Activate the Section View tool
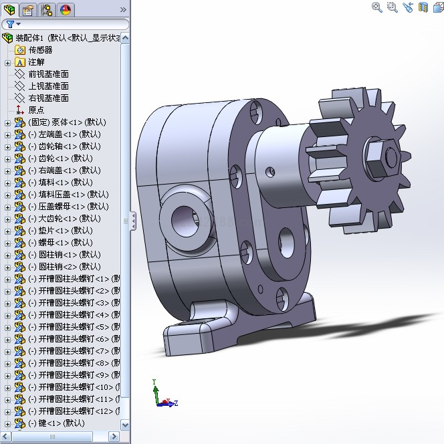 (423, 7)
